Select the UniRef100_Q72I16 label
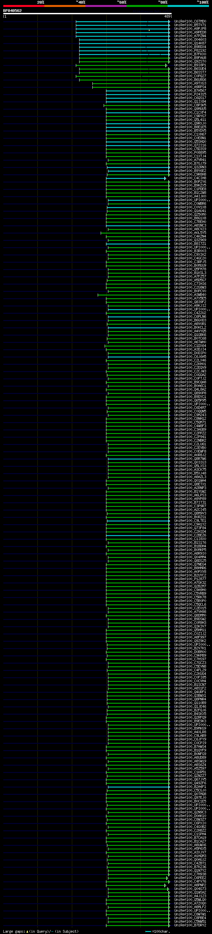 click(x=190, y=145)
